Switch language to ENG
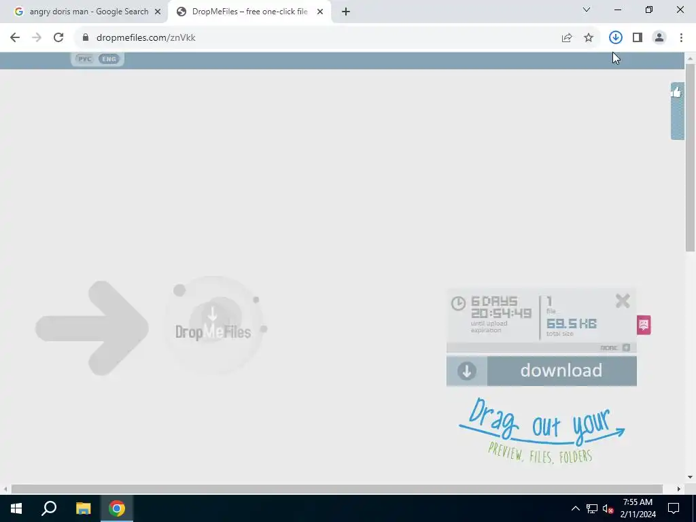This screenshot has width=696, height=522. click(x=109, y=59)
